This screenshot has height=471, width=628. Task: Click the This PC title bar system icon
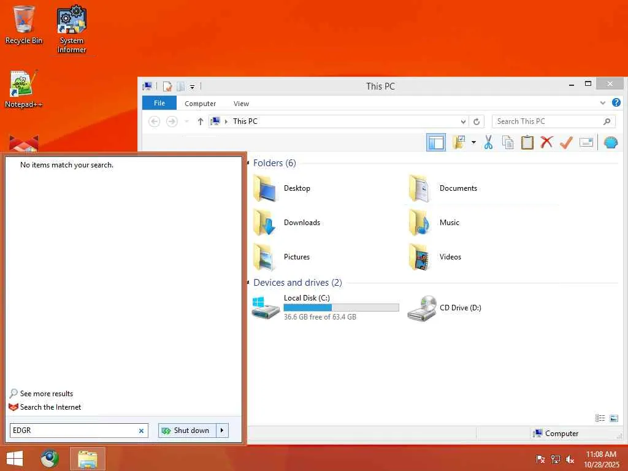pyautogui.click(x=147, y=86)
